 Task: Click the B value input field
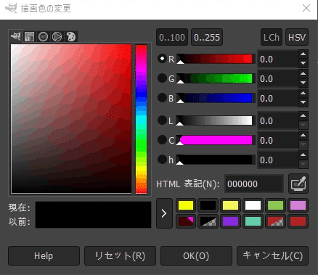pyautogui.click(x=278, y=98)
